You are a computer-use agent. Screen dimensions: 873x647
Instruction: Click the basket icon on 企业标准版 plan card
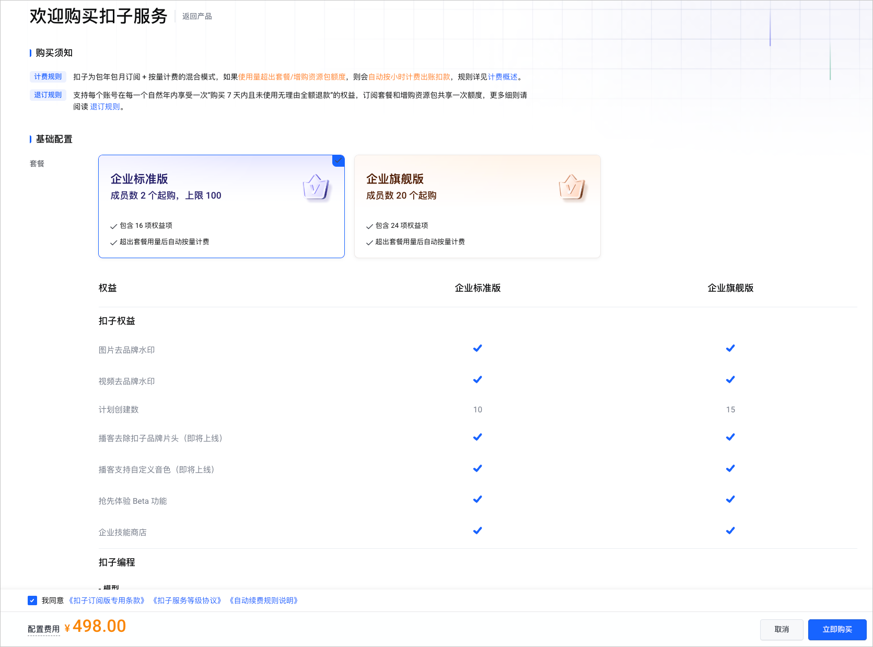316,187
